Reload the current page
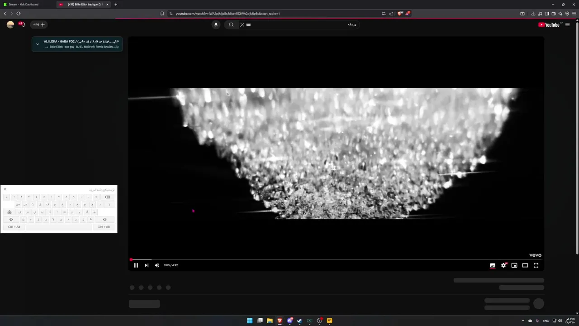579x326 pixels. (x=19, y=14)
